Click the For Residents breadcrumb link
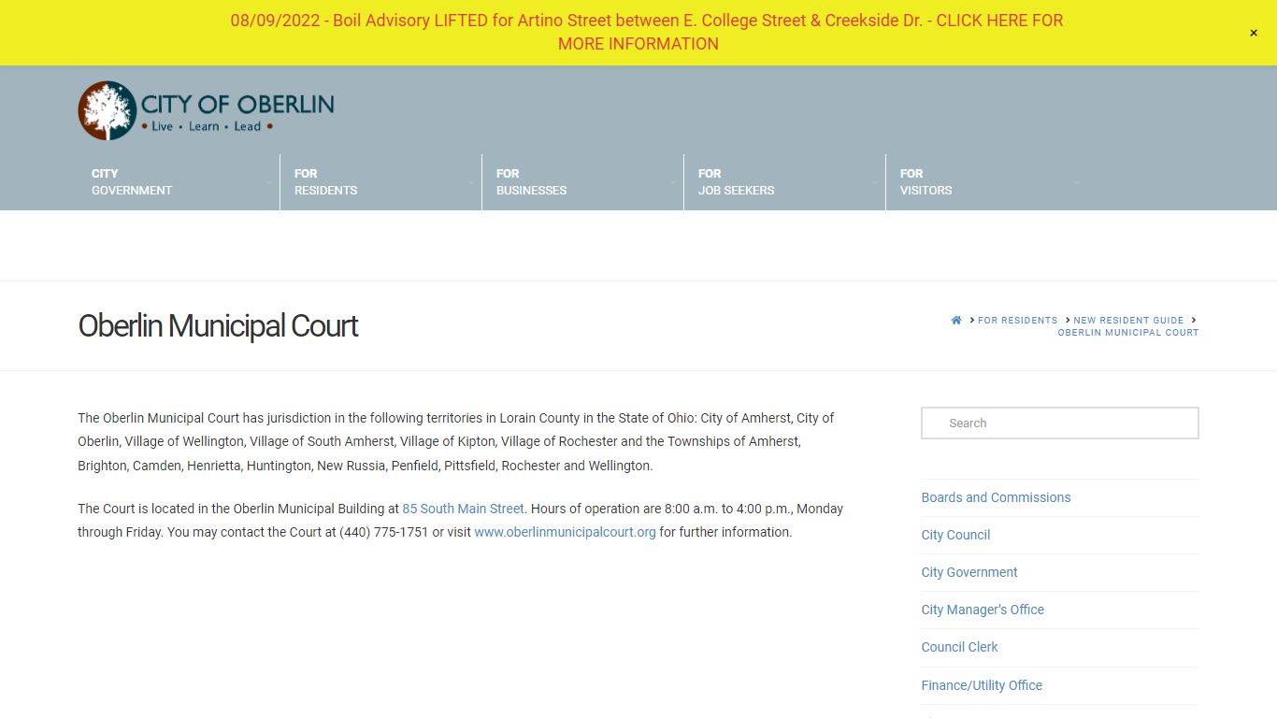Image resolution: width=1277 pixels, height=718 pixels. coord(1017,320)
